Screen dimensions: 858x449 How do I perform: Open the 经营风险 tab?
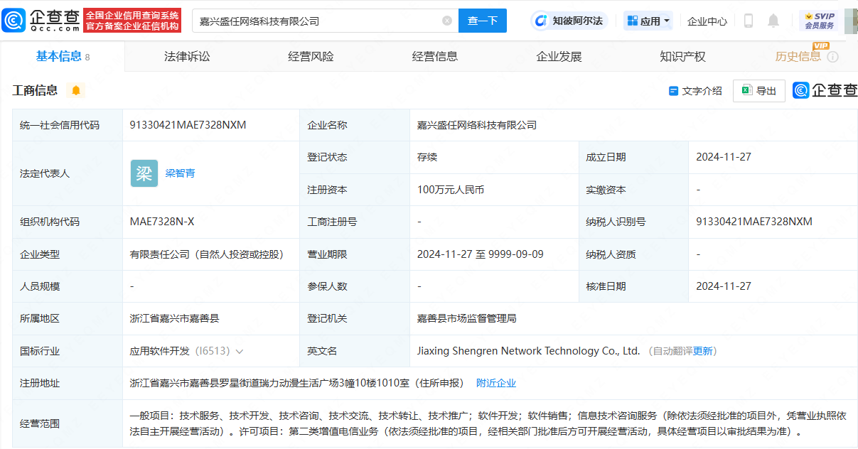click(x=311, y=57)
